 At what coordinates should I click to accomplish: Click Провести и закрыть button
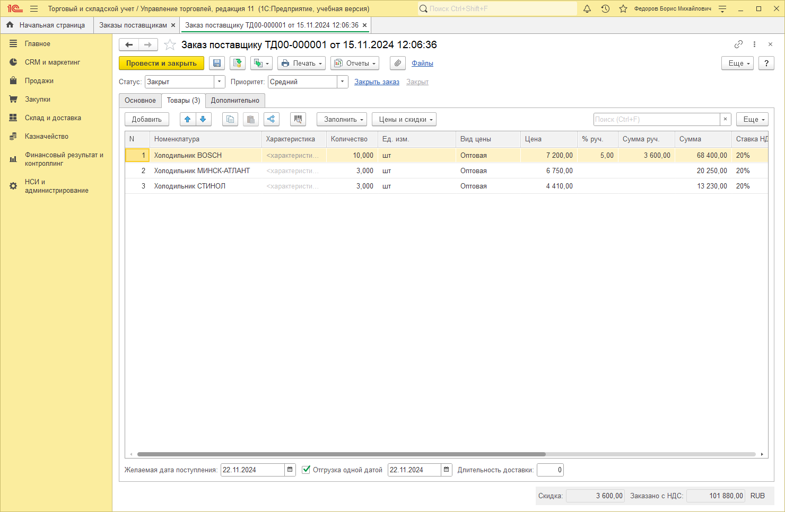tap(161, 63)
